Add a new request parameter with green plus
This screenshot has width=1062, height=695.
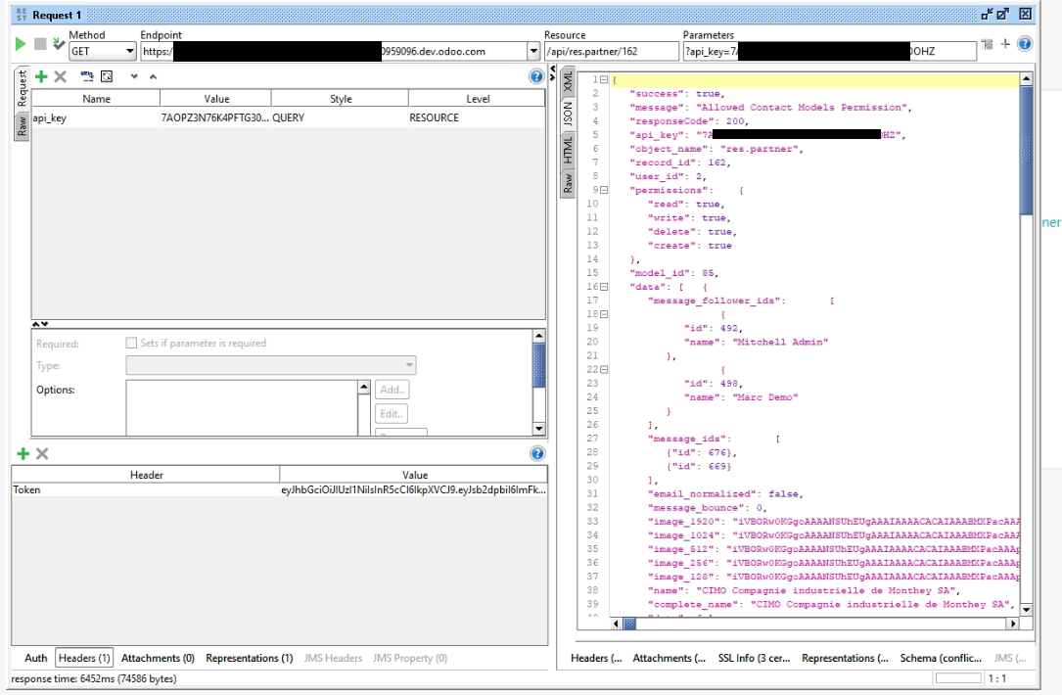pos(41,76)
